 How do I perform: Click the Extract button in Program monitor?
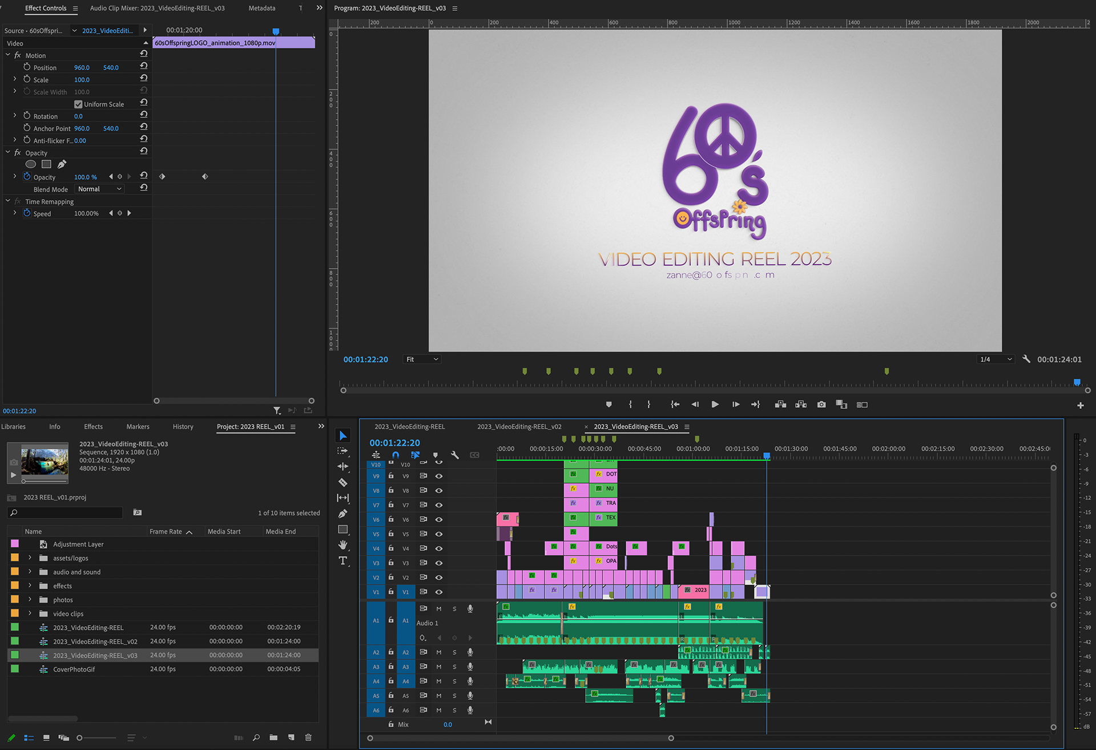coord(801,404)
